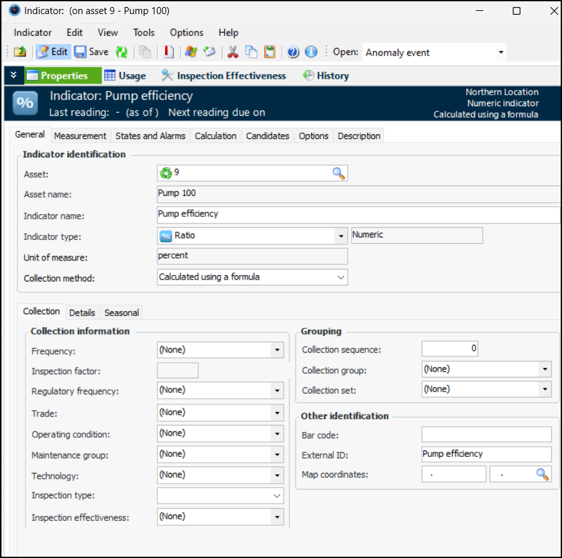
Task: Open the Tools menu
Action: (144, 33)
